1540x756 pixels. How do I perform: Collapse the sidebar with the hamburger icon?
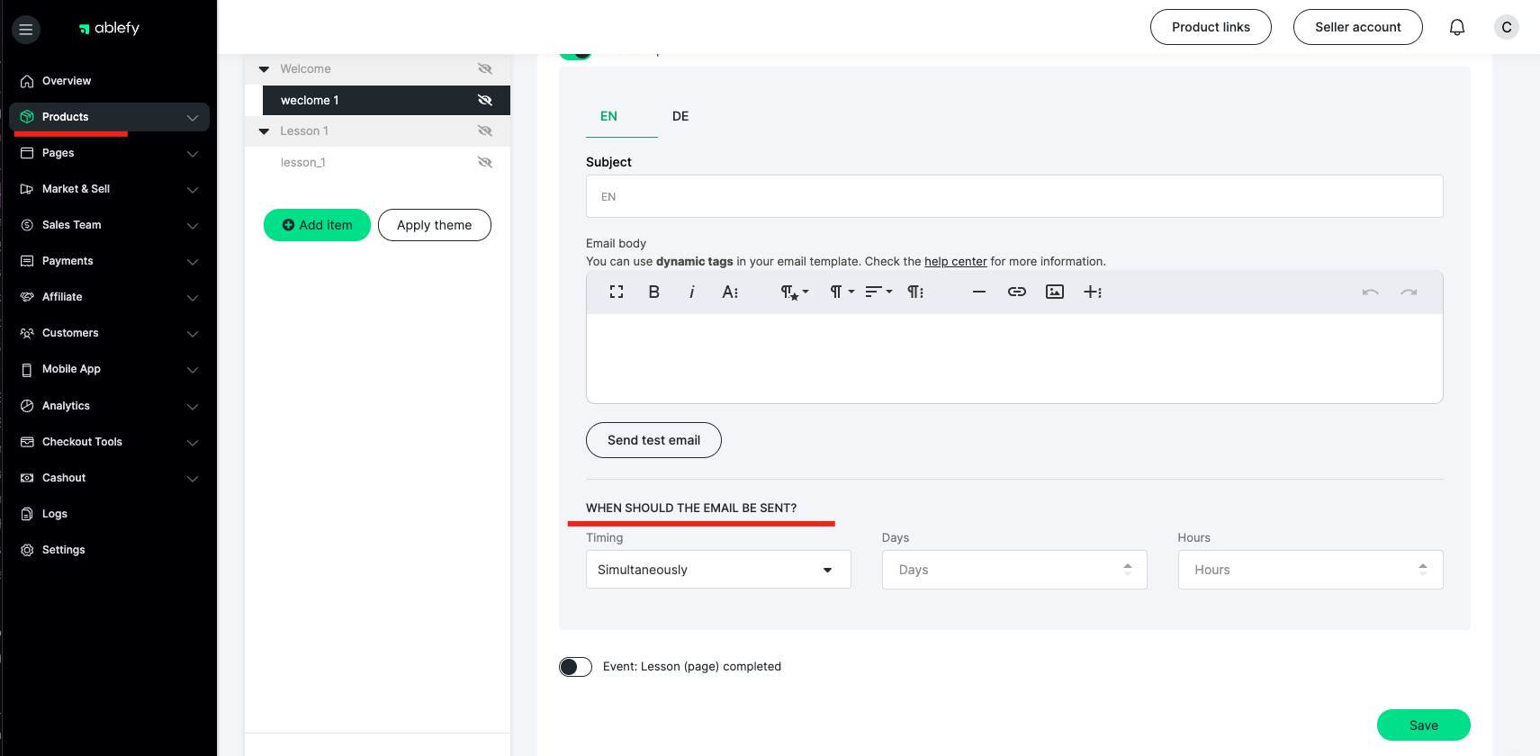coord(25,30)
